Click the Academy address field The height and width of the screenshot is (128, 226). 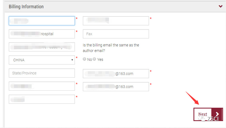(42, 47)
